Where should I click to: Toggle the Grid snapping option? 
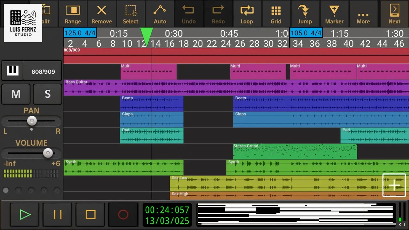click(x=276, y=14)
